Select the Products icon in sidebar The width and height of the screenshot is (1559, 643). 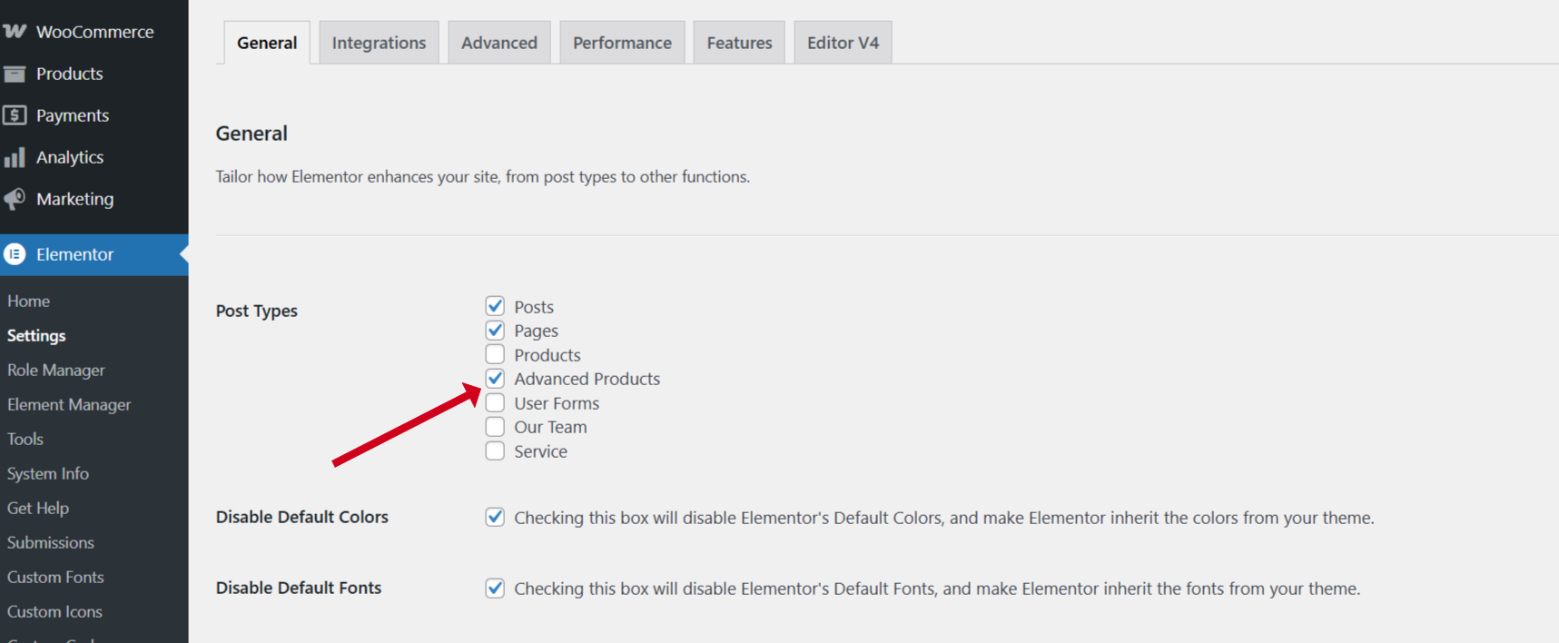[x=69, y=74]
